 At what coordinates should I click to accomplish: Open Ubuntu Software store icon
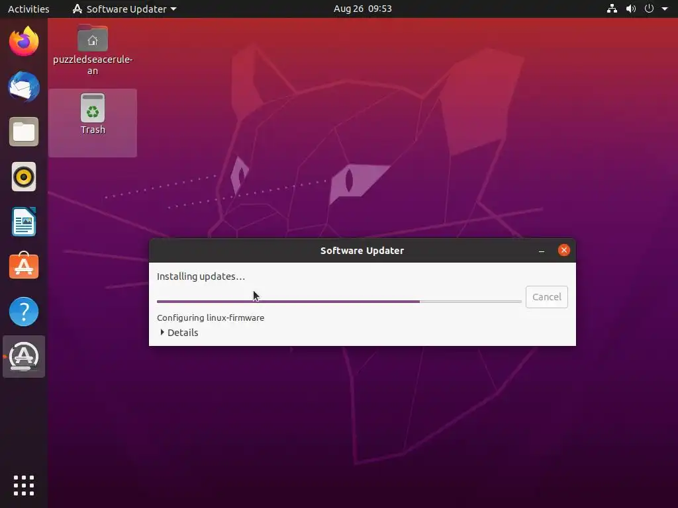(x=24, y=266)
